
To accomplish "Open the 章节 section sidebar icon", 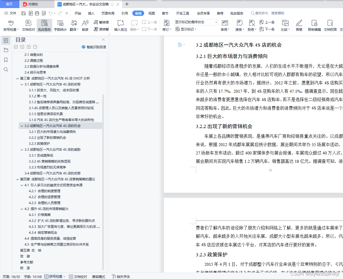I will (6, 50).
